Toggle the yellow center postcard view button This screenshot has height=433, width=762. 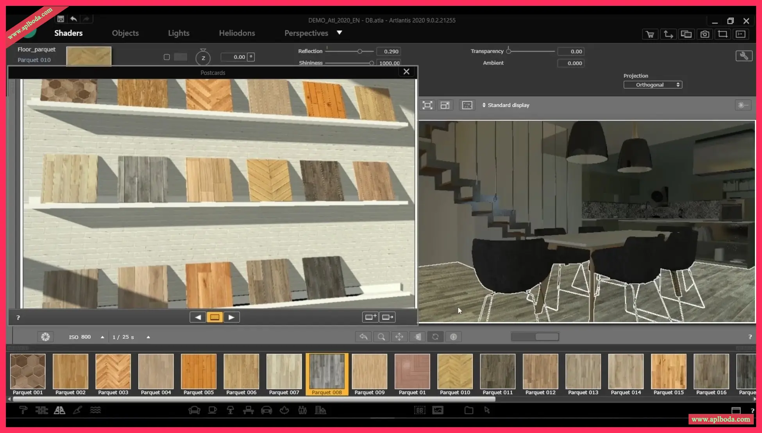point(215,317)
